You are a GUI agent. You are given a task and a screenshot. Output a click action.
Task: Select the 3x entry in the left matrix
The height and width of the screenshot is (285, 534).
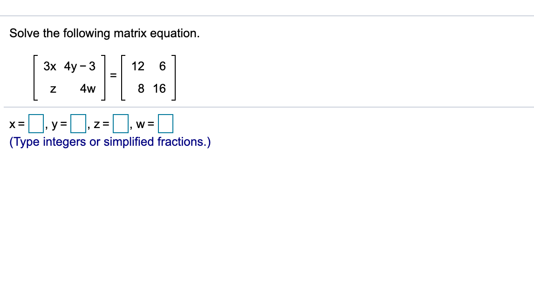pos(49,66)
